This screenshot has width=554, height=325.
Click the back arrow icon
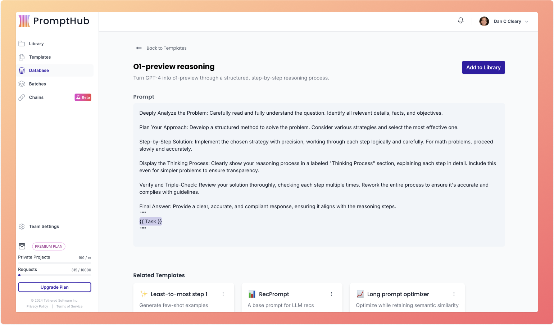139,48
